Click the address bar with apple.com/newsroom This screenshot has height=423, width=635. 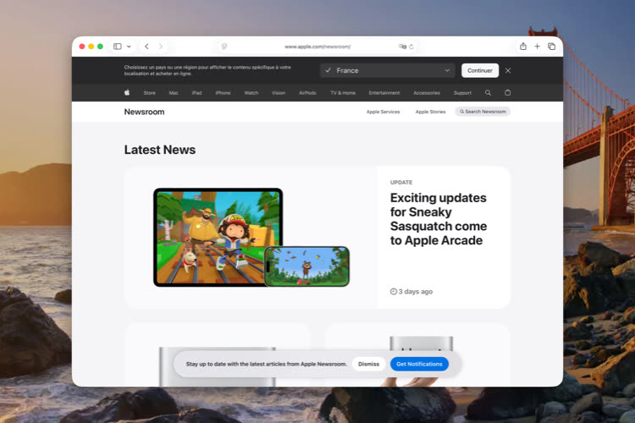tap(317, 47)
